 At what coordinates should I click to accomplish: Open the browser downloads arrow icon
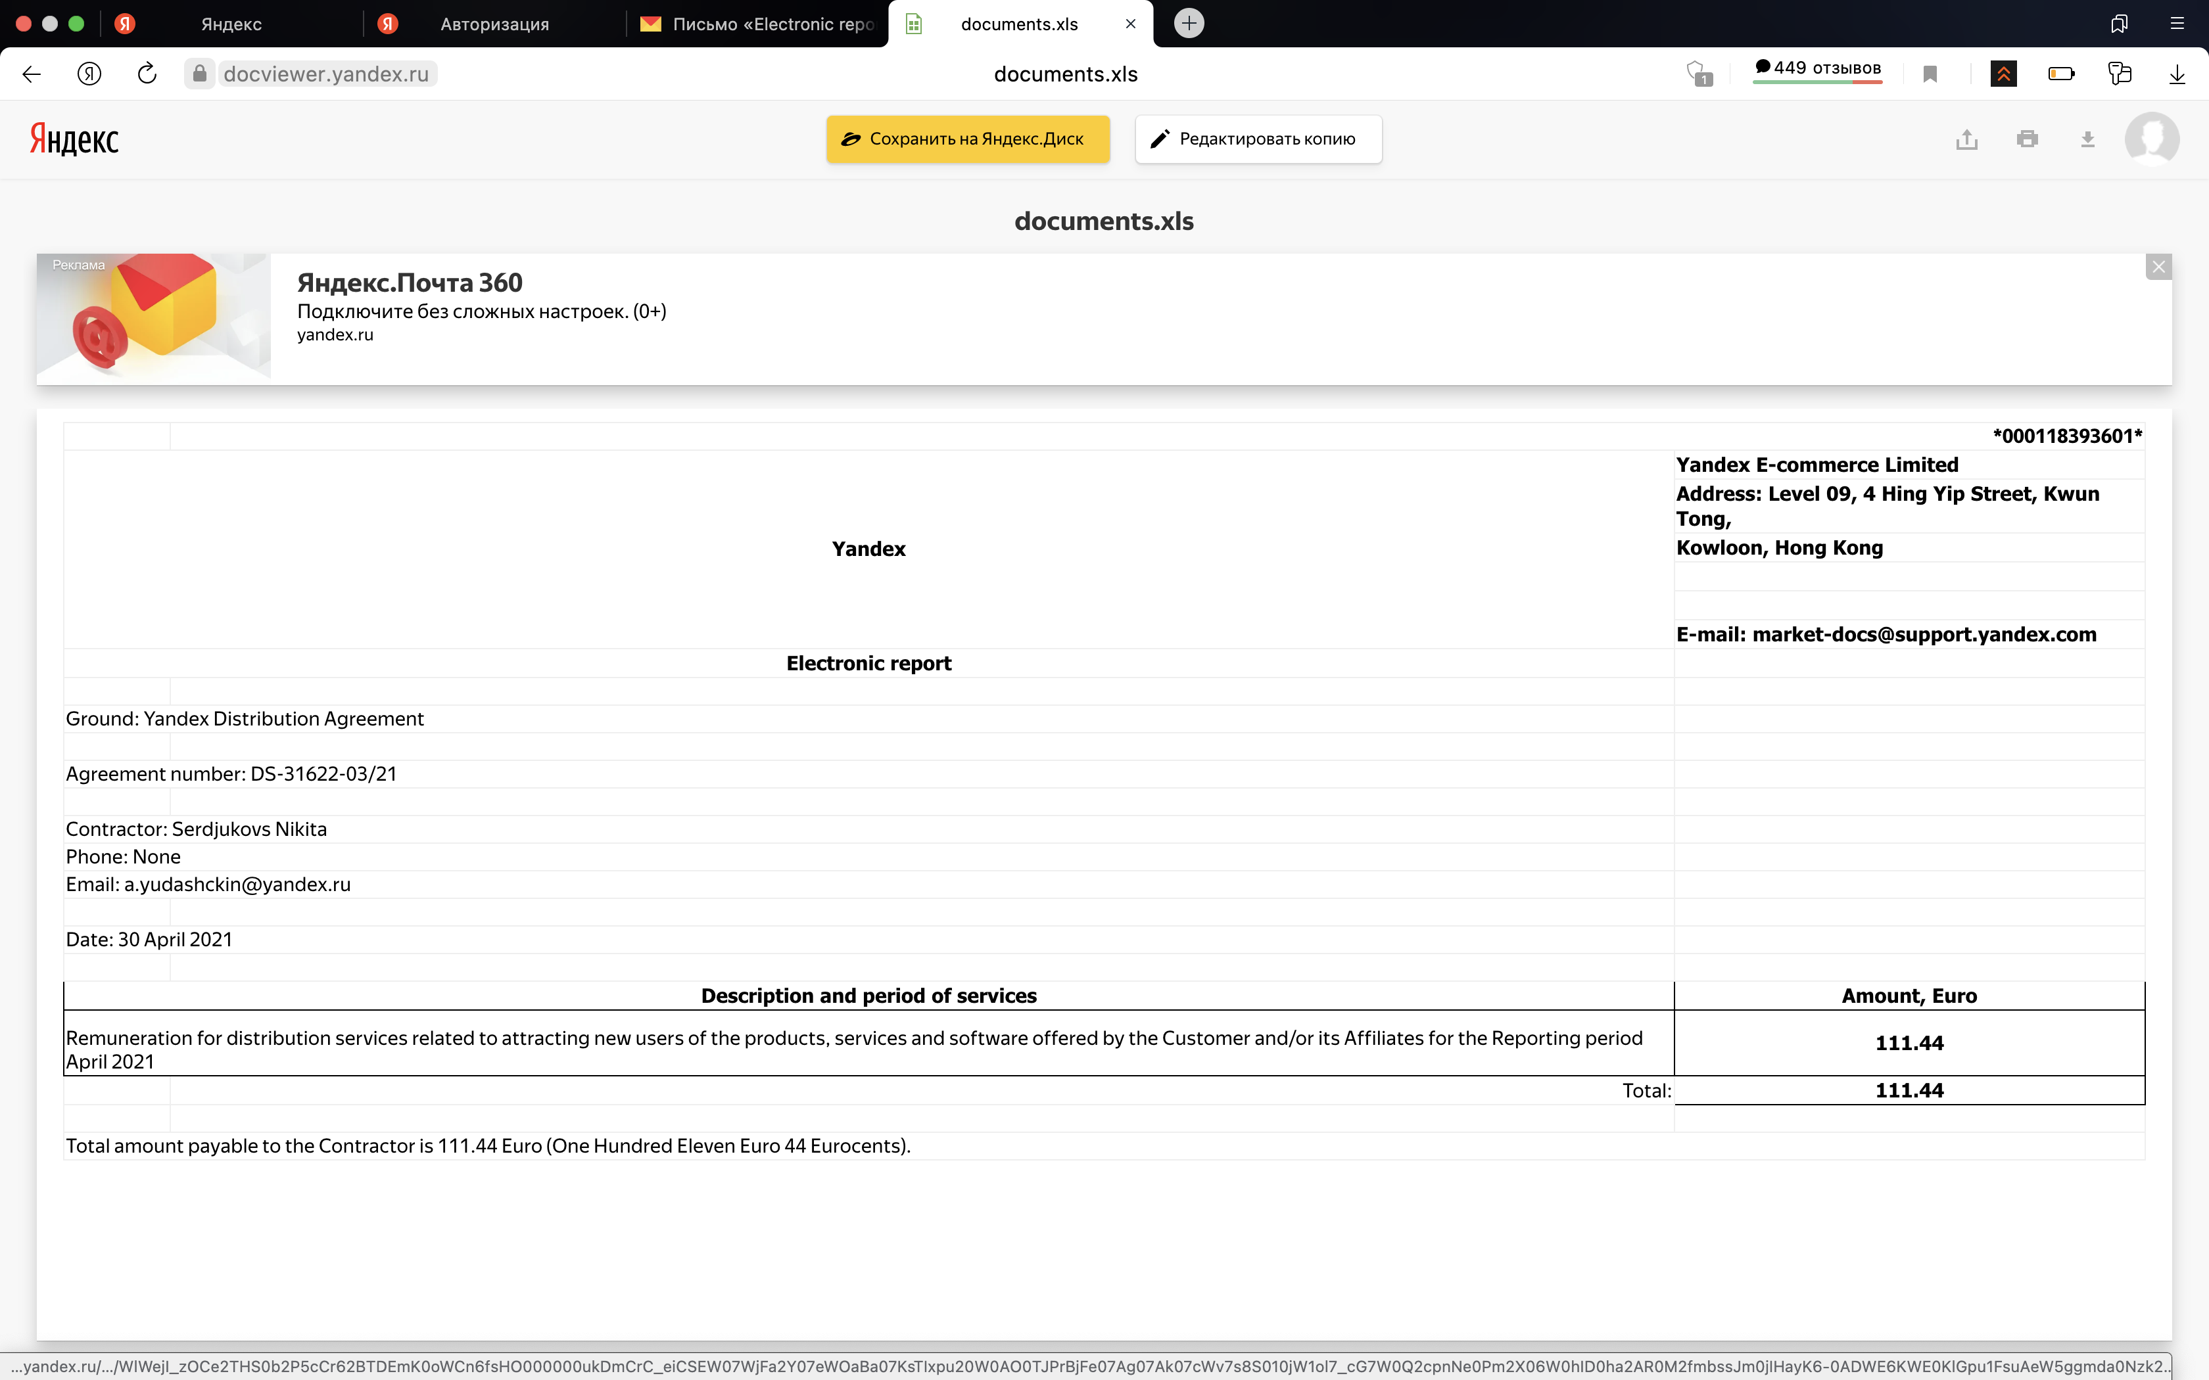click(x=2177, y=74)
